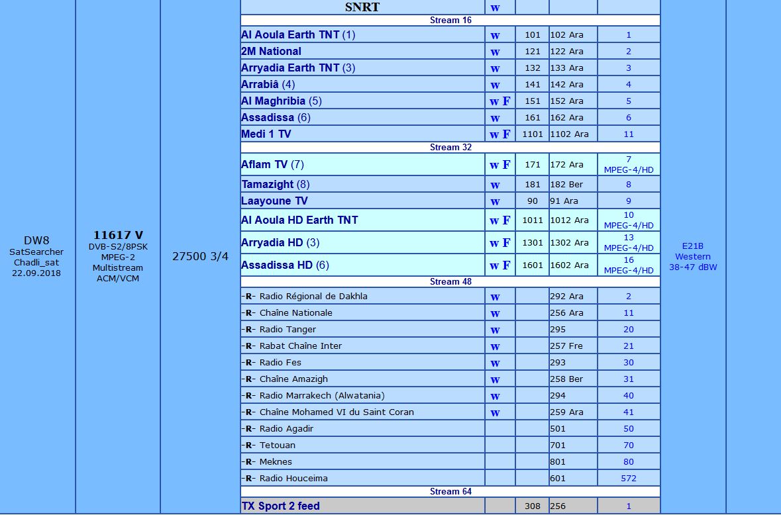Click the w icon for Radio Régional de Dakhla

click(495, 297)
